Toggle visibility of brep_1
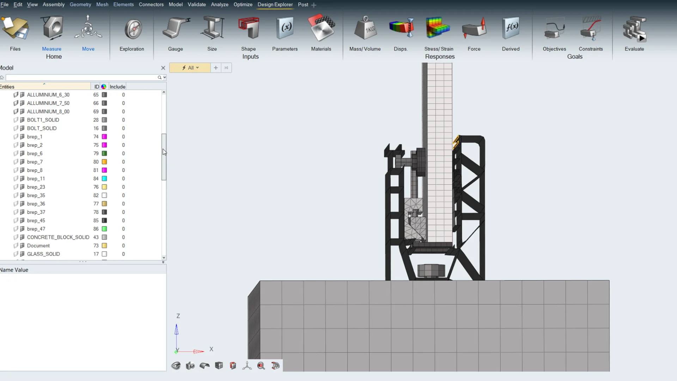The width and height of the screenshot is (677, 381). [x=16, y=137]
